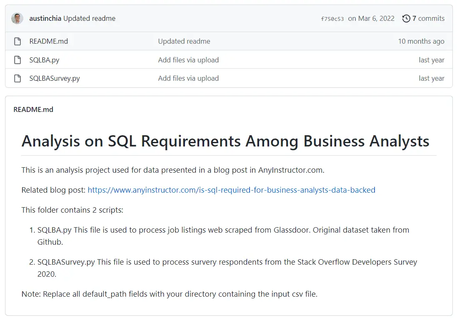
Task: Follow the anyinstructor.com blog post link
Action: click(x=231, y=190)
